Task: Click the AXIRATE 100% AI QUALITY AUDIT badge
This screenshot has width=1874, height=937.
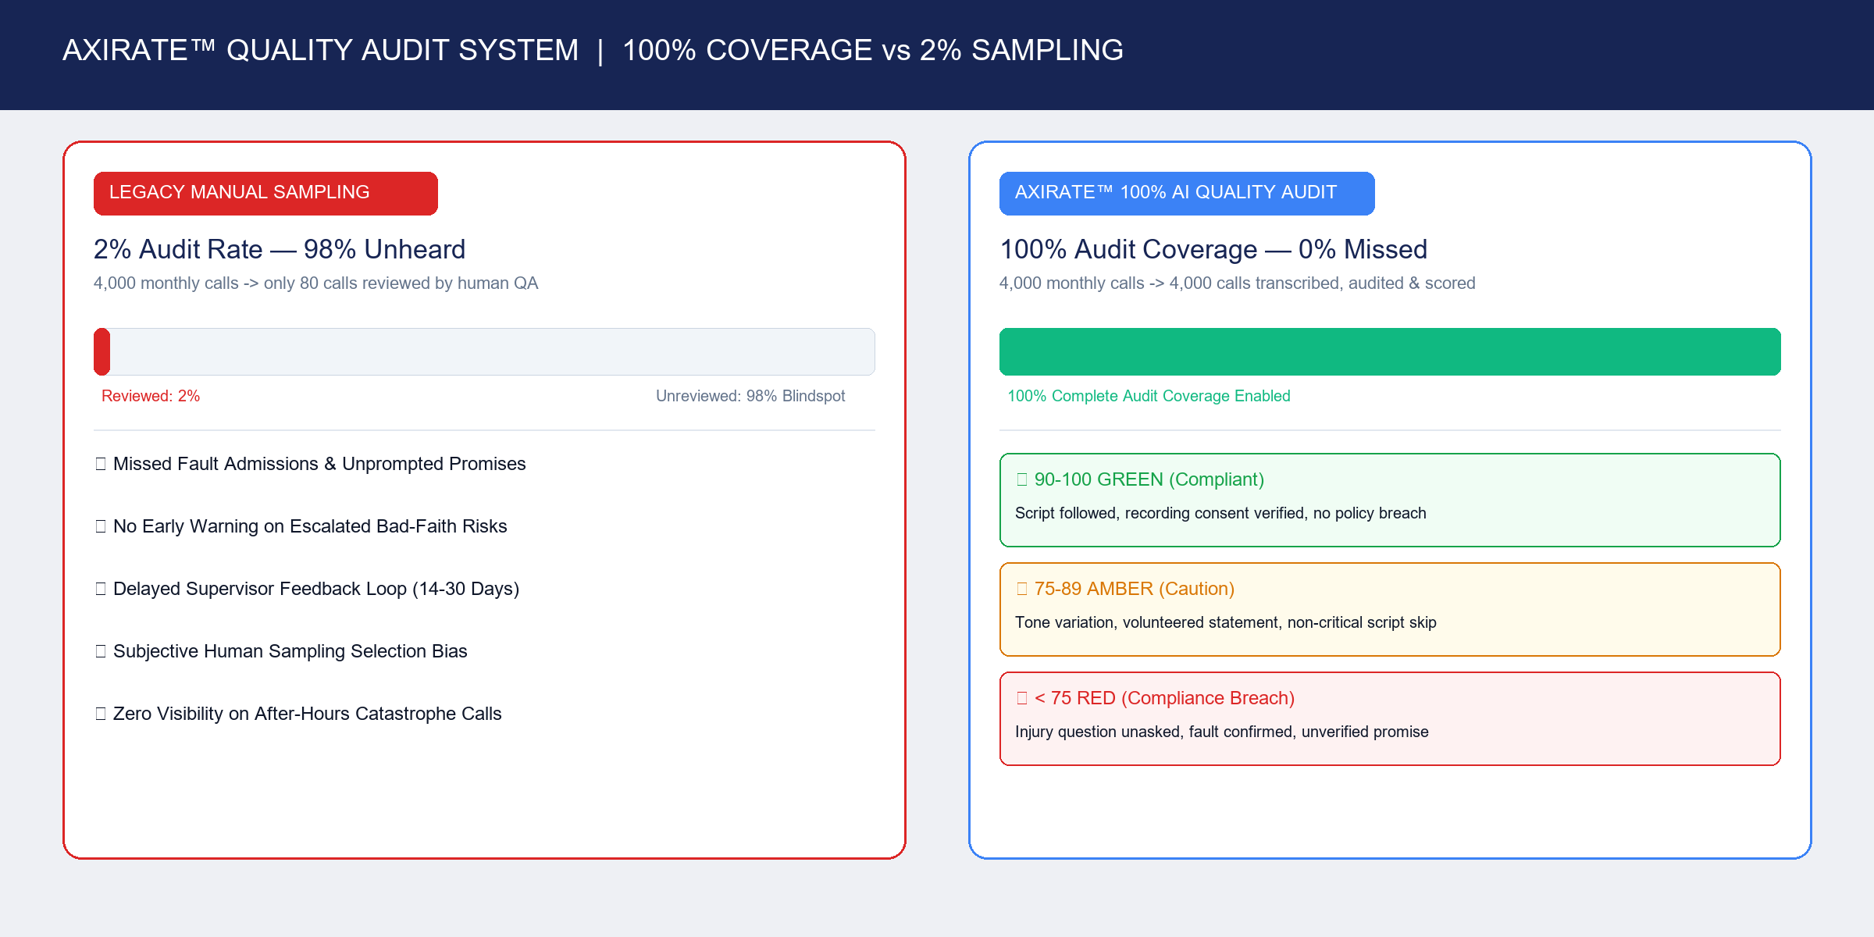Action: coord(1187,193)
